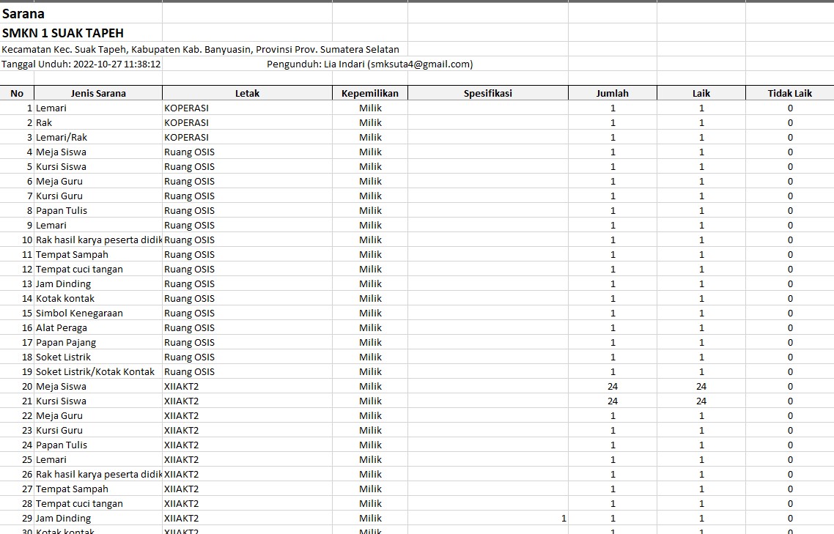
Task: Click the Jumlah header cell
Action: (612, 93)
